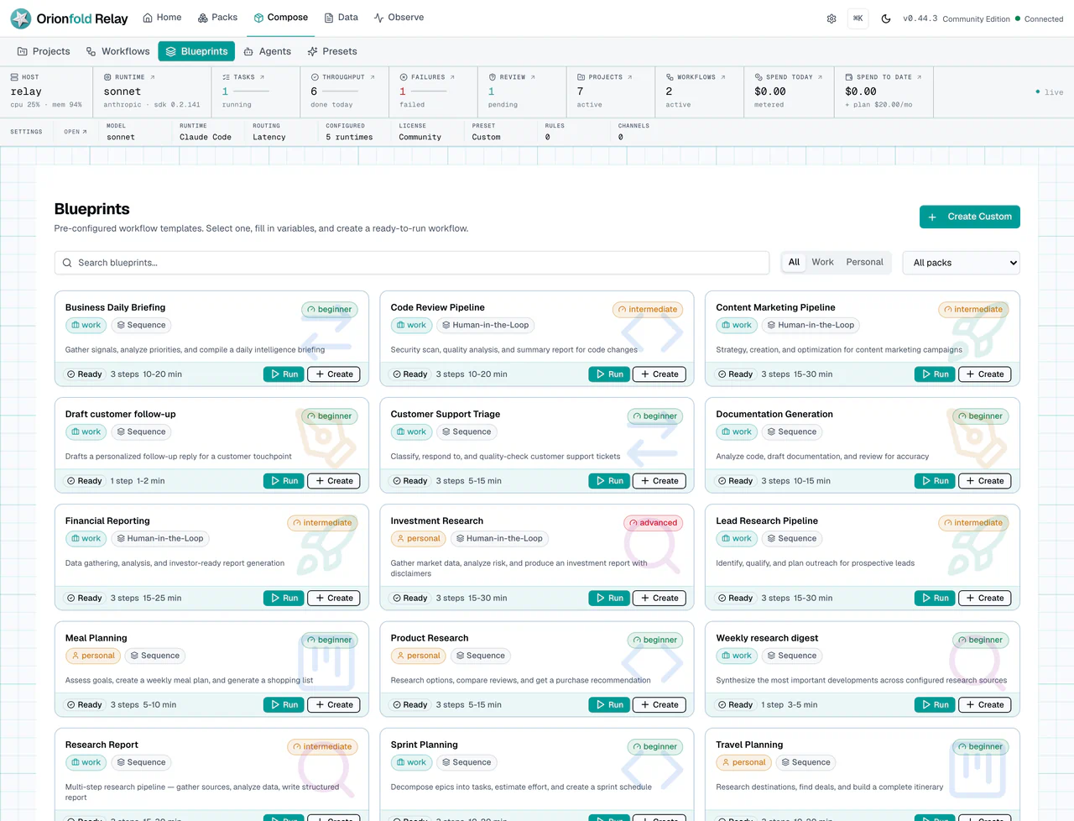This screenshot has width=1074, height=821.
Task: Click Human-in-the-Loop tag on Financial Reporting
Action: point(159,539)
